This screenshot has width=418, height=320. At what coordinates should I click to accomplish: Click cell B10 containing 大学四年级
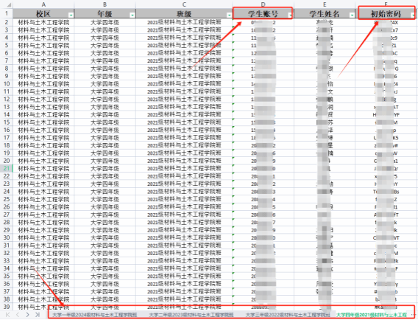click(104, 84)
